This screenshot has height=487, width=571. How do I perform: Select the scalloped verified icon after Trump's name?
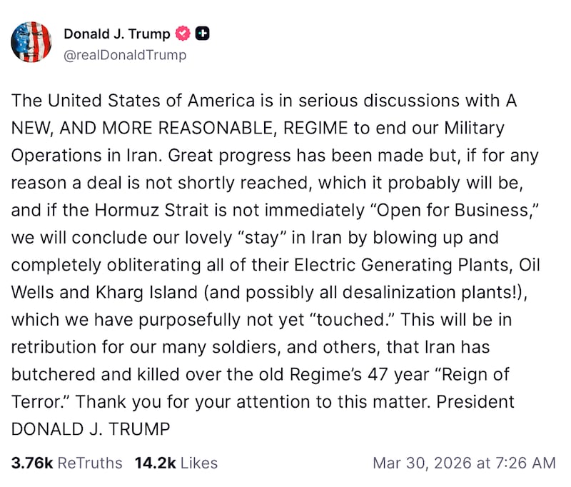click(183, 33)
